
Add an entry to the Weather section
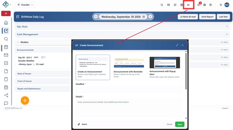coord(224,42)
